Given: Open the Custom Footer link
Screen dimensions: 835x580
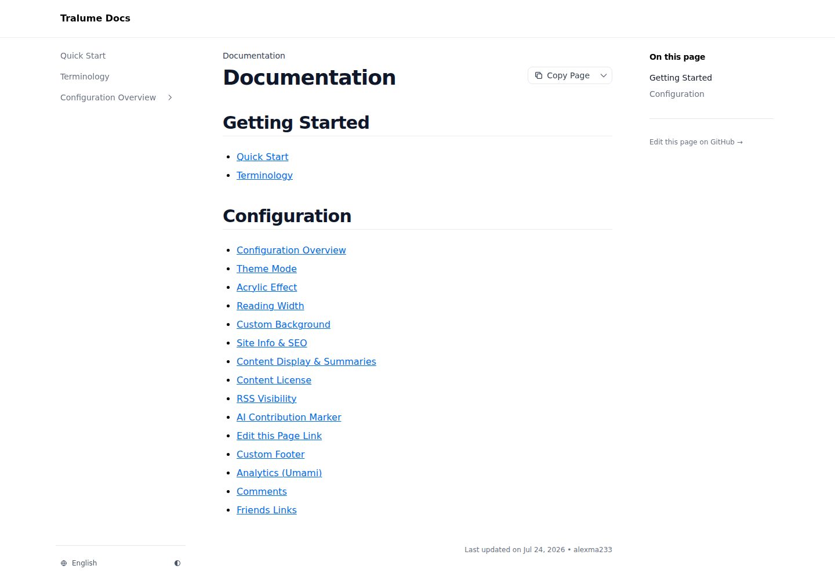Looking at the screenshot, I should pos(271,454).
